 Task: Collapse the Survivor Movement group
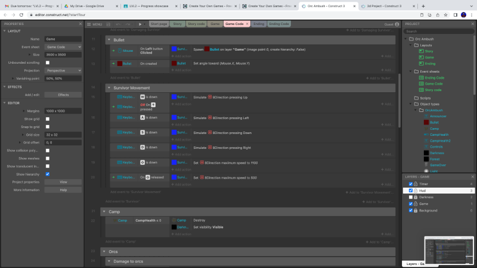pyautogui.click(x=109, y=88)
